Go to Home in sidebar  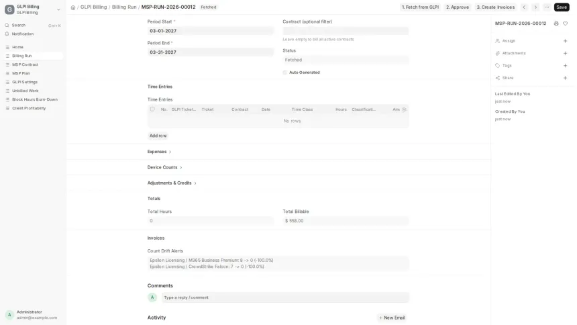33,47
